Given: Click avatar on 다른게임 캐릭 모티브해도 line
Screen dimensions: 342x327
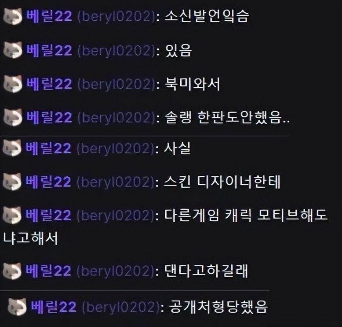Looking at the screenshot, I should coord(12,215).
